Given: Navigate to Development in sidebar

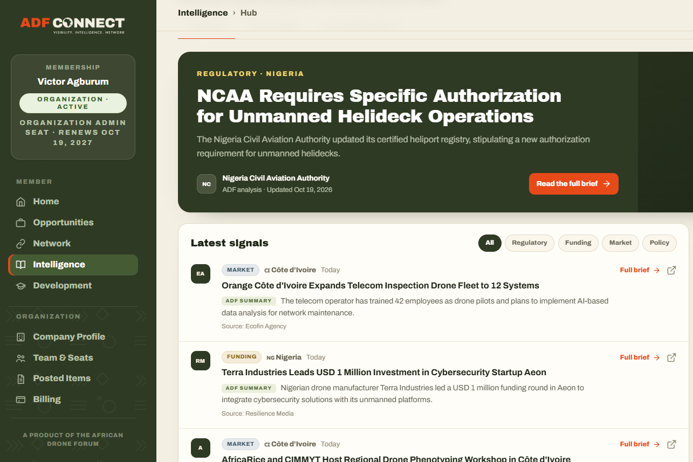Looking at the screenshot, I should [x=73, y=286].
